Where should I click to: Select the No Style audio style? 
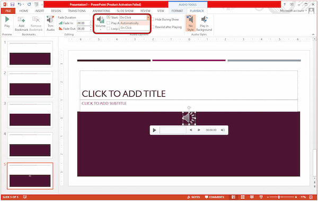pyautogui.click(x=190, y=23)
